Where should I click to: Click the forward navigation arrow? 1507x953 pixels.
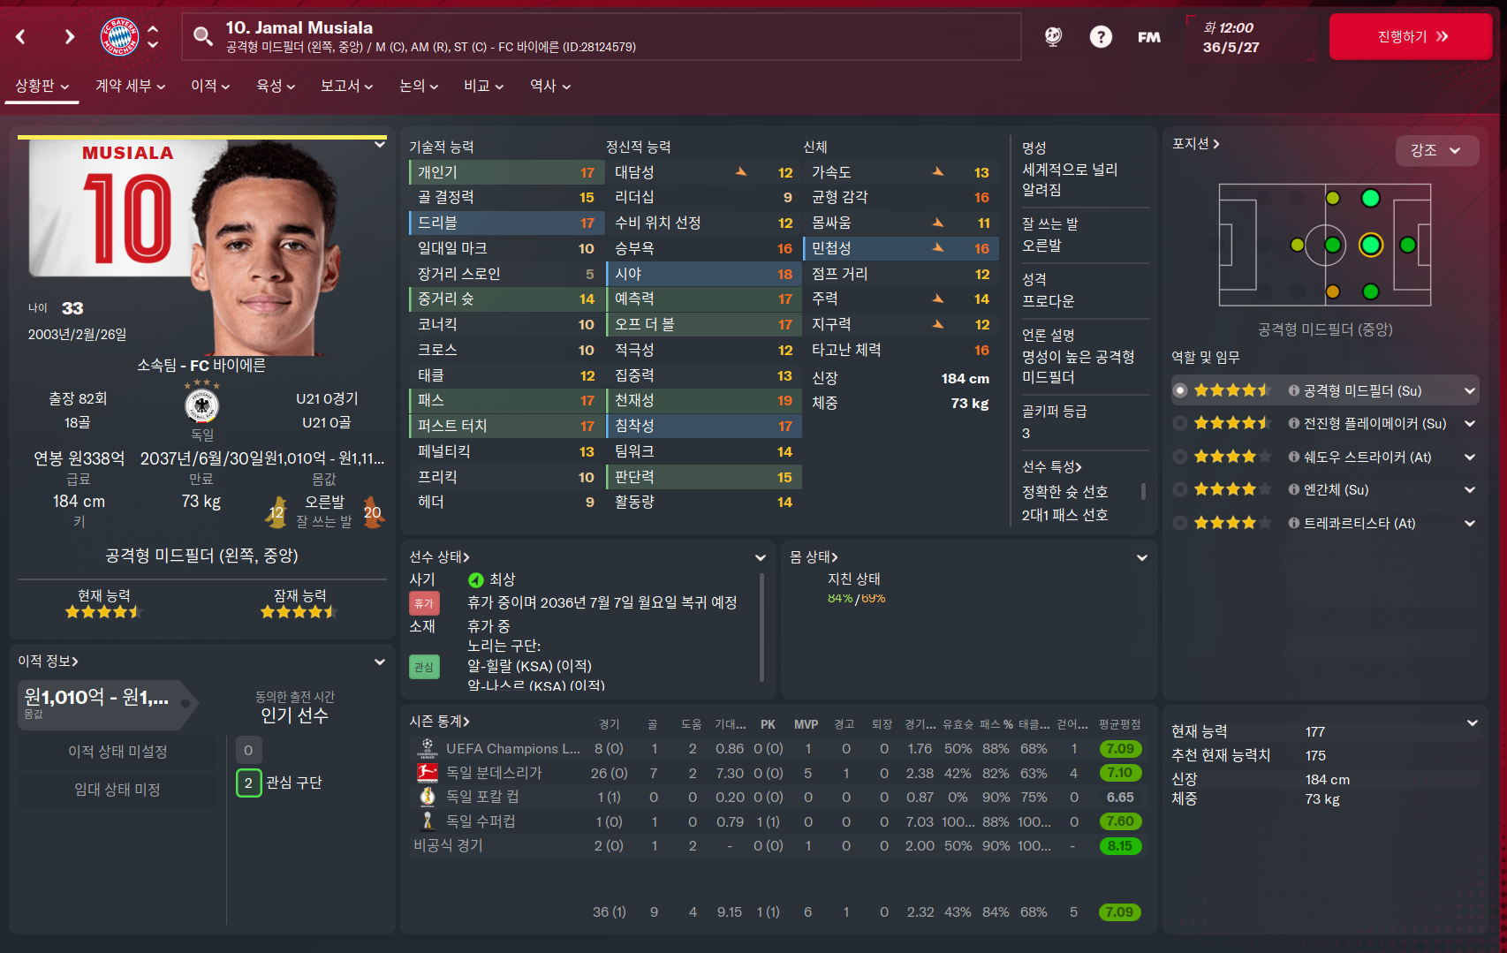coord(70,36)
